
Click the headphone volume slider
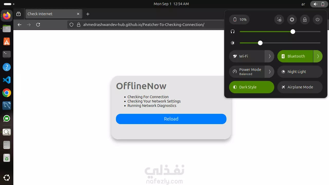click(x=280, y=32)
